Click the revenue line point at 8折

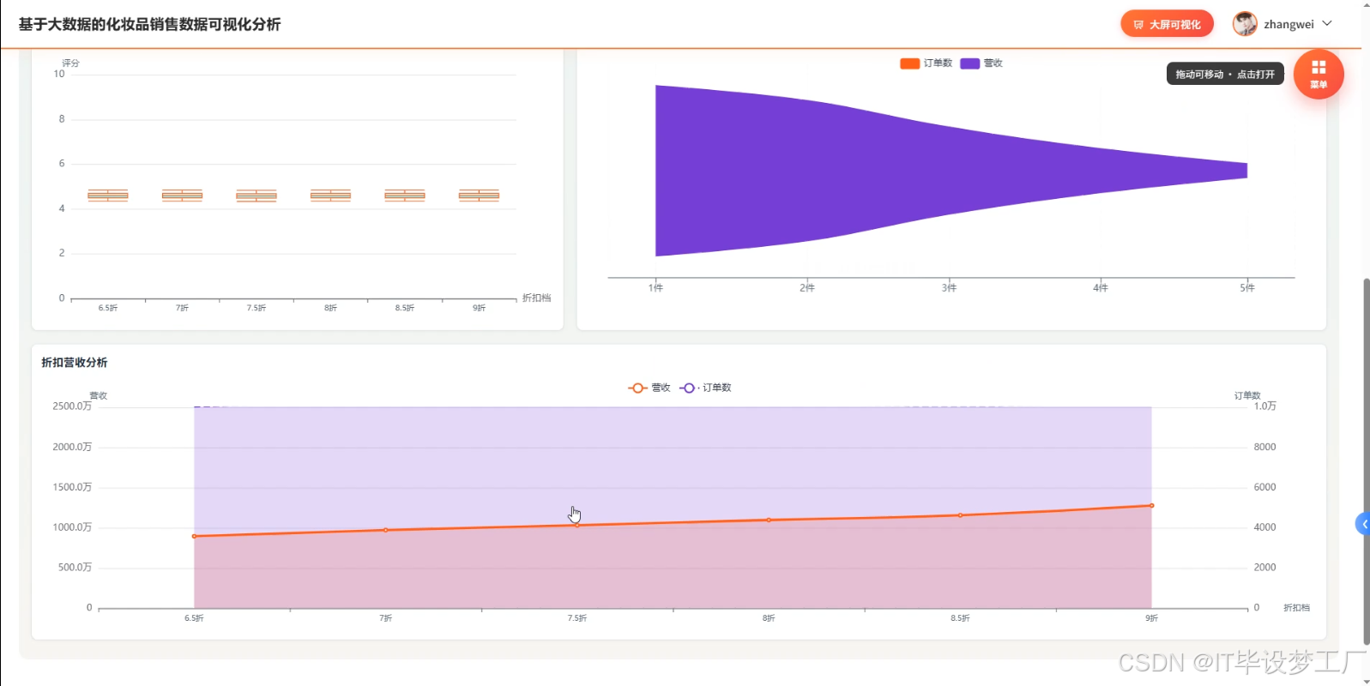(x=769, y=520)
